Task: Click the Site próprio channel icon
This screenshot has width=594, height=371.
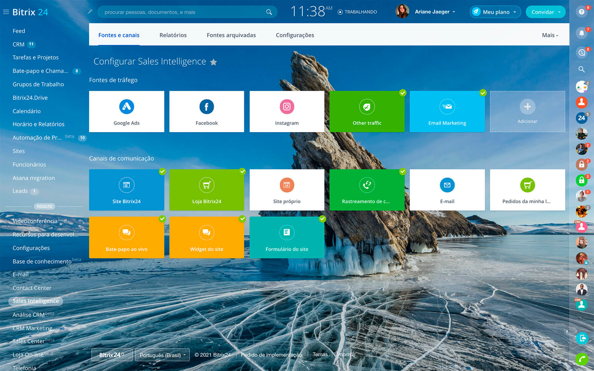Action: [287, 185]
